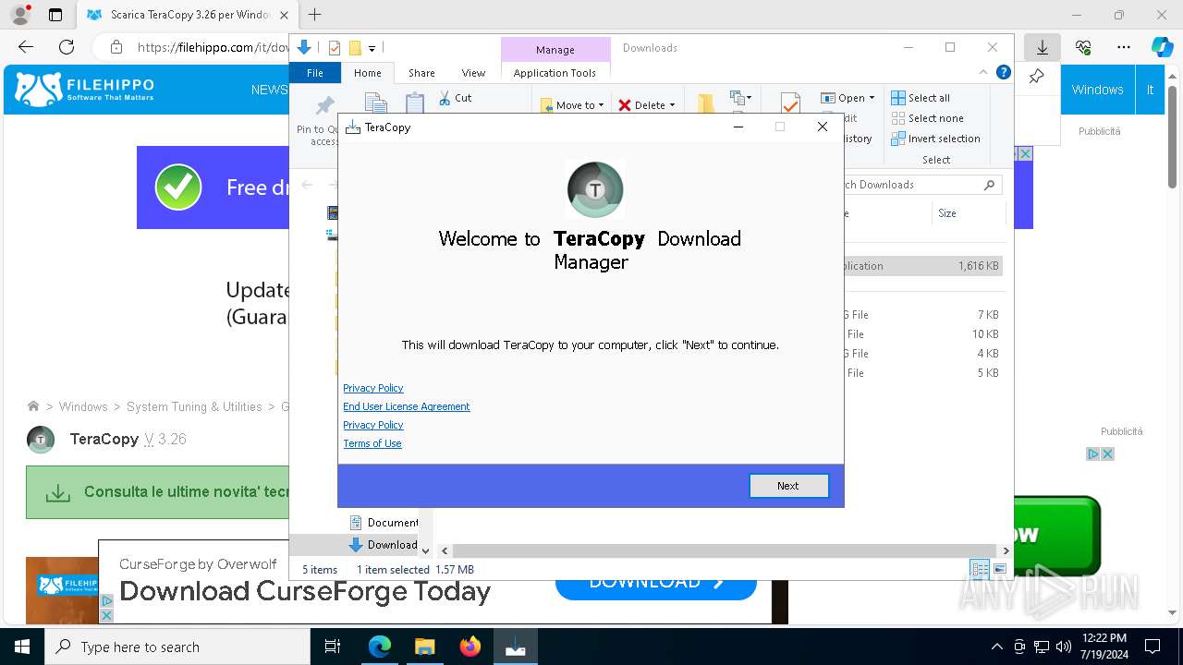Viewport: 1183px width, 665px height.
Task: Open the File tab in File Explorer
Action: pyautogui.click(x=315, y=73)
